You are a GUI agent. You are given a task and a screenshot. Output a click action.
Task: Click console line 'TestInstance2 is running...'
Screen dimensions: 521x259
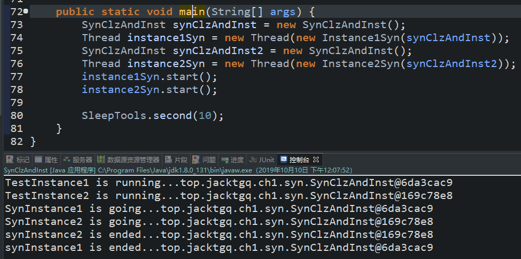click(x=229, y=196)
